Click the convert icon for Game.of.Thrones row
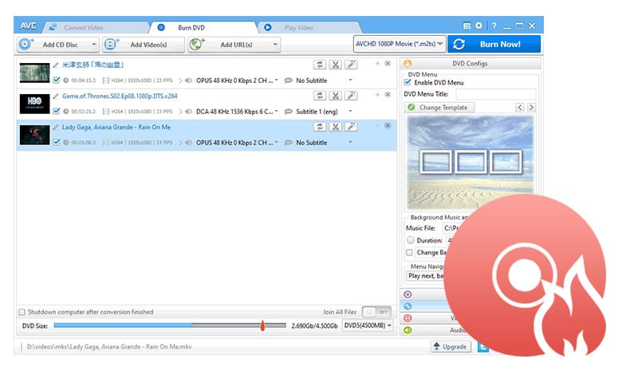 (x=320, y=96)
